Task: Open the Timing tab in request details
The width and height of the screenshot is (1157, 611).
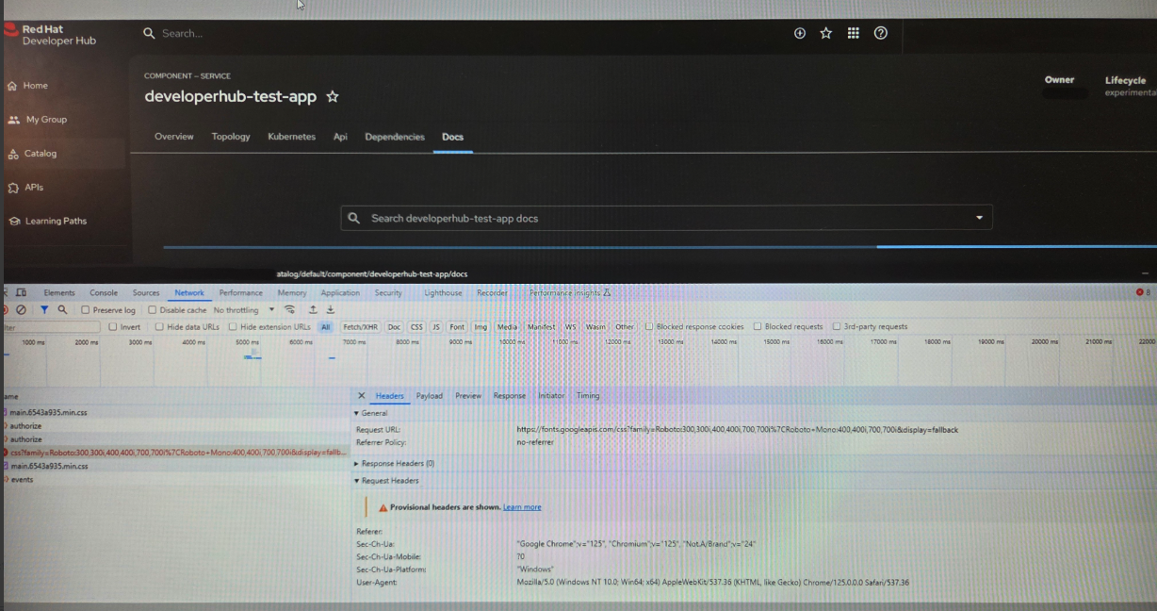Action: [x=588, y=396]
